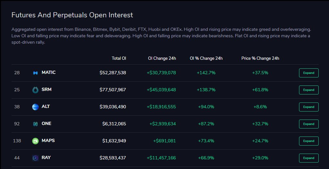Click the ONE coin icon
Viewport: 329px width, 169px height.
tap(35, 124)
